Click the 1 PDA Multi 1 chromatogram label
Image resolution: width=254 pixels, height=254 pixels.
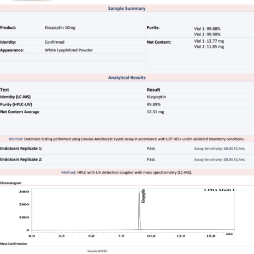[219, 190]
